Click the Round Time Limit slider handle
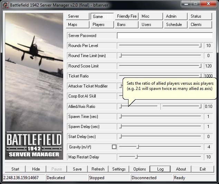 (121, 55)
